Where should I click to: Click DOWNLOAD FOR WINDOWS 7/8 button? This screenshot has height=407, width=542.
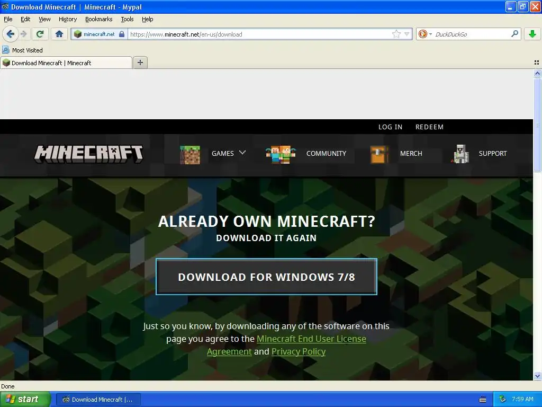pyautogui.click(x=266, y=277)
